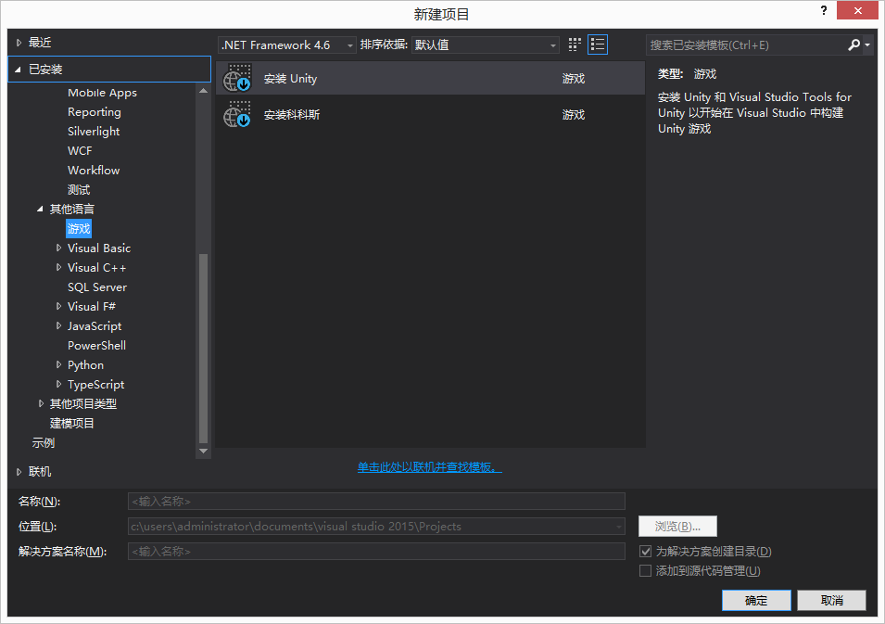Open search options dropdown arrow
Viewport: 885px width, 624px height.
click(x=867, y=45)
